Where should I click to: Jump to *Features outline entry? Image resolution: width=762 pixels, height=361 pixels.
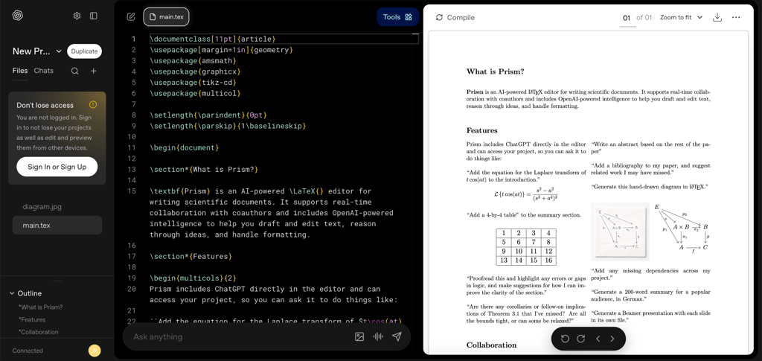click(x=32, y=320)
